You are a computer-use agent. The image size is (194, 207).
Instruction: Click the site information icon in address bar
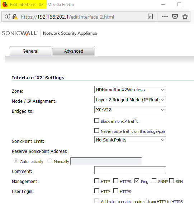(8, 16)
